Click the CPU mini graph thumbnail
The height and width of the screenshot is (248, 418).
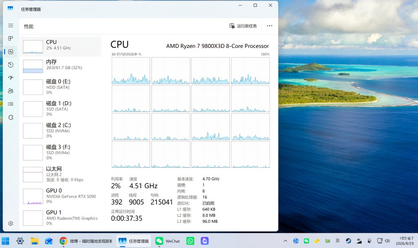point(33,47)
